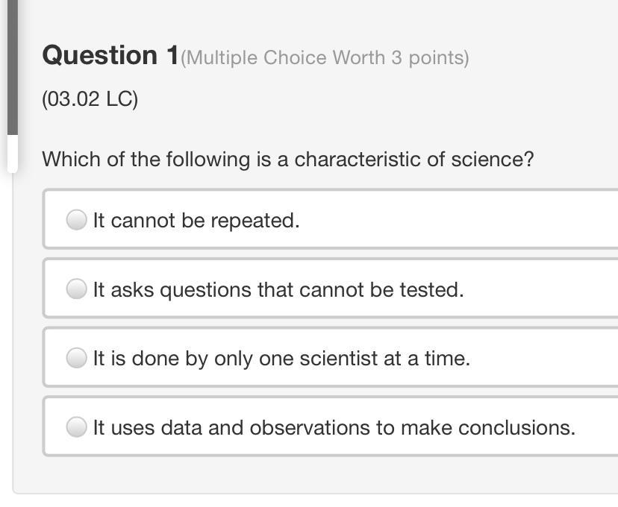The height and width of the screenshot is (507, 618).
Task: Click the prompt 'Which of the following is a characteristic of science?'
Action: (287, 160)
